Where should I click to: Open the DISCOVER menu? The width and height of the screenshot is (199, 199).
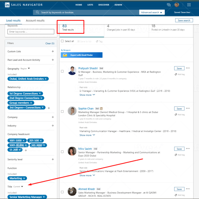pos(104,5)
